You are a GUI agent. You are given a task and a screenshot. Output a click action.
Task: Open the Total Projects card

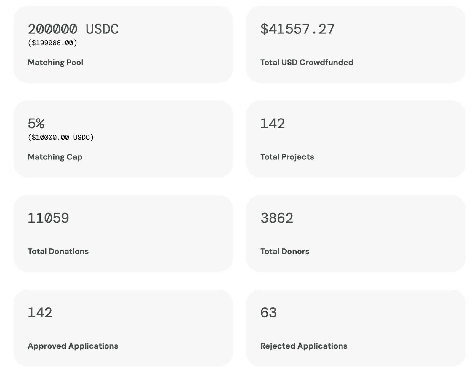(356, 139)
